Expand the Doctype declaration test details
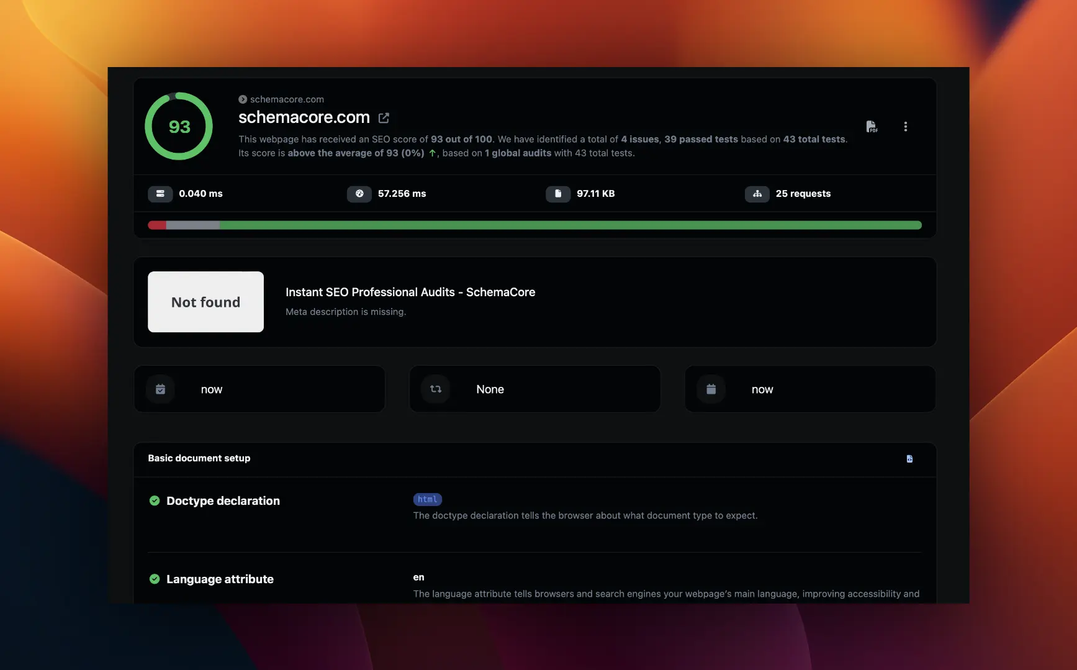Image resolution: width=1077 pixels, height=670 pixels. point(223,500)
